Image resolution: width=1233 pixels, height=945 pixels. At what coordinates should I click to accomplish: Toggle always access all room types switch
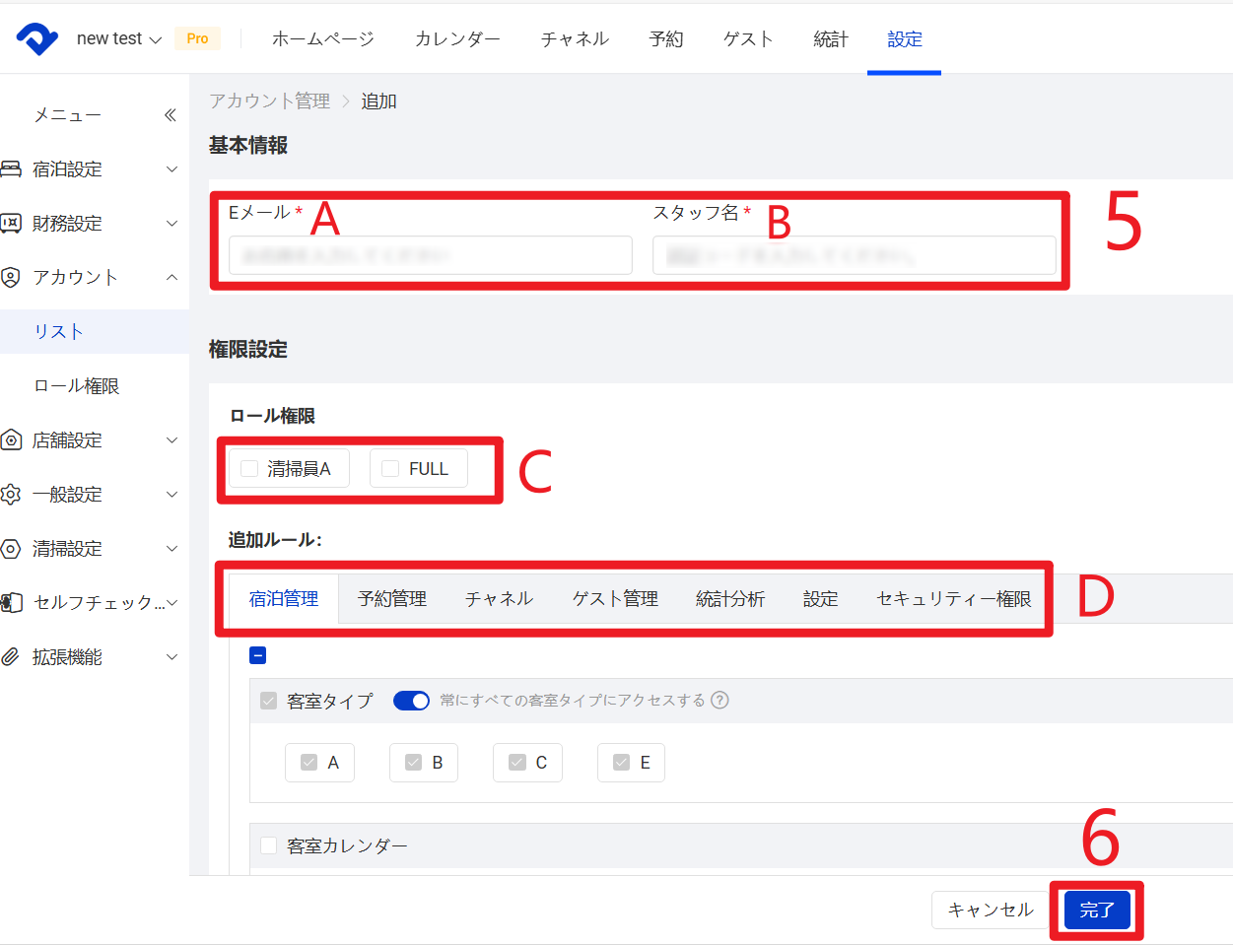point(411,701)
